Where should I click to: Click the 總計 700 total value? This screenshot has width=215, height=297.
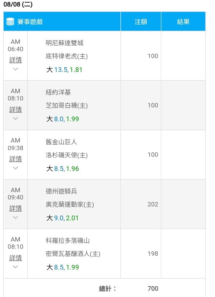click(153, 289)
